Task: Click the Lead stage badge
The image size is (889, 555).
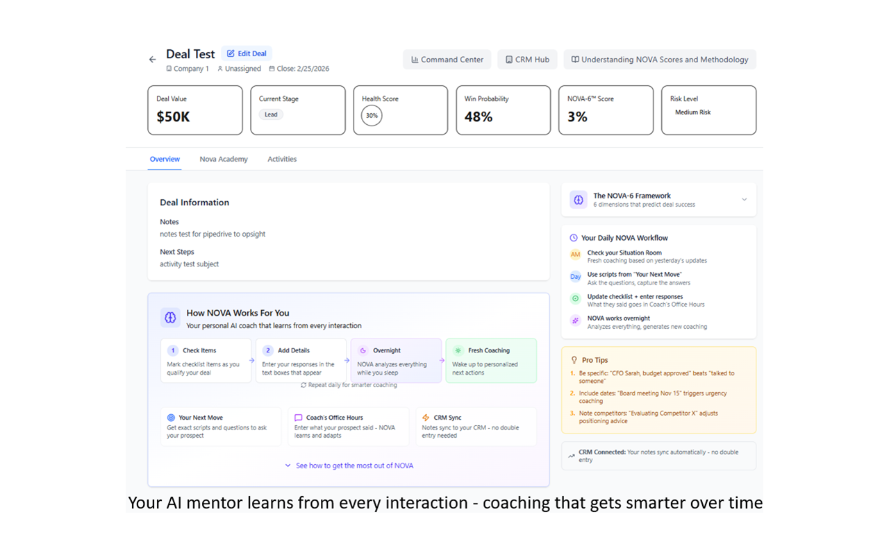Action: click(x=271, y=114)
